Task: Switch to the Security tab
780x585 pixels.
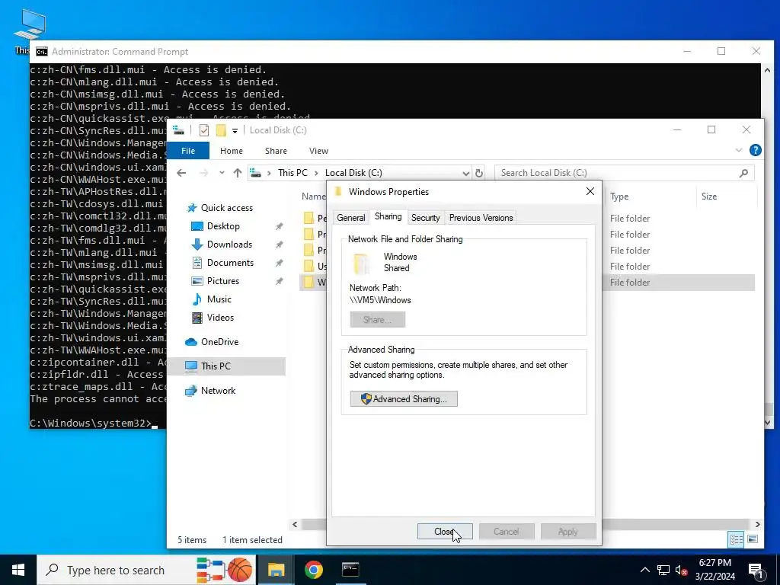Action: point(425,218)
